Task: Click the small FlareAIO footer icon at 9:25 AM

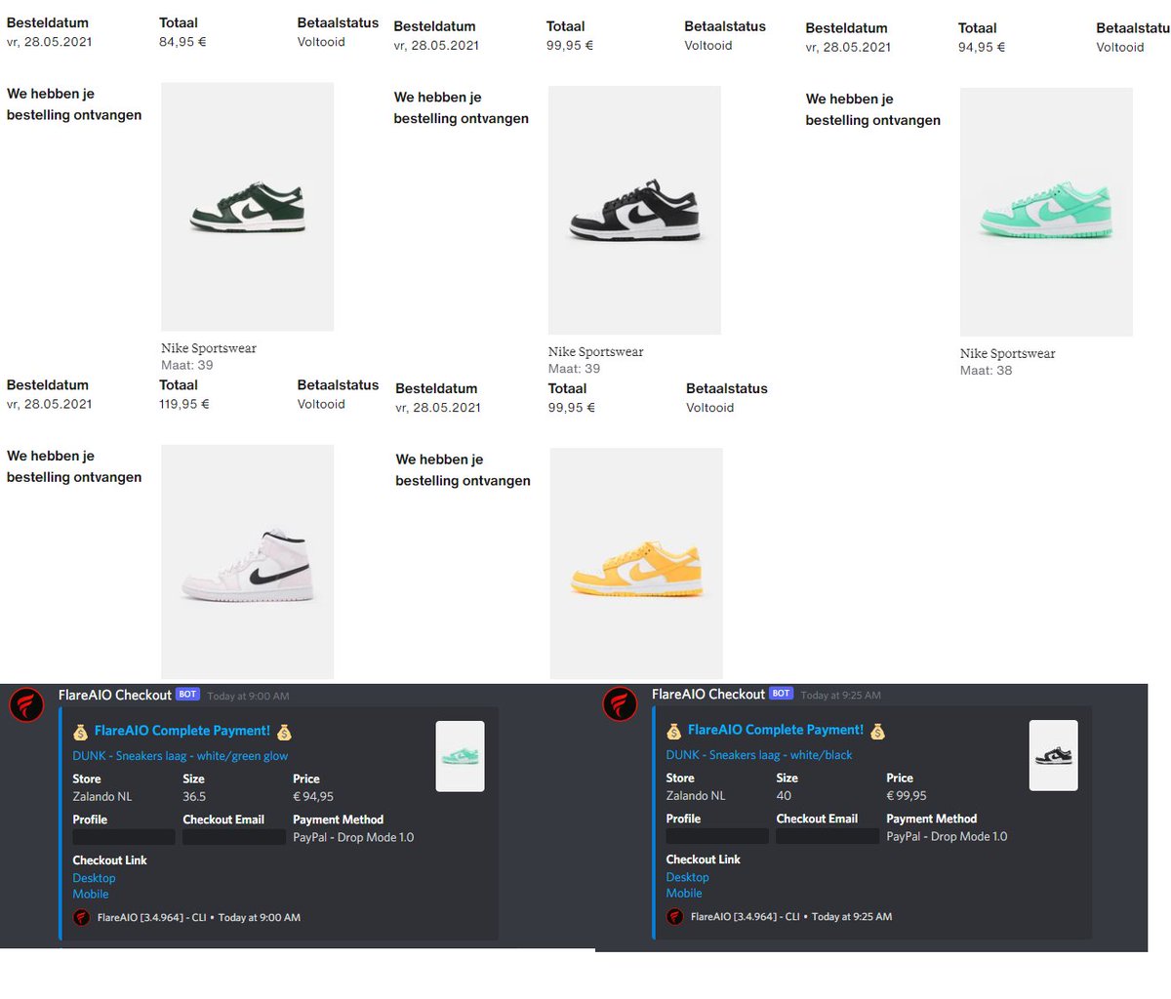Action: 675,917
